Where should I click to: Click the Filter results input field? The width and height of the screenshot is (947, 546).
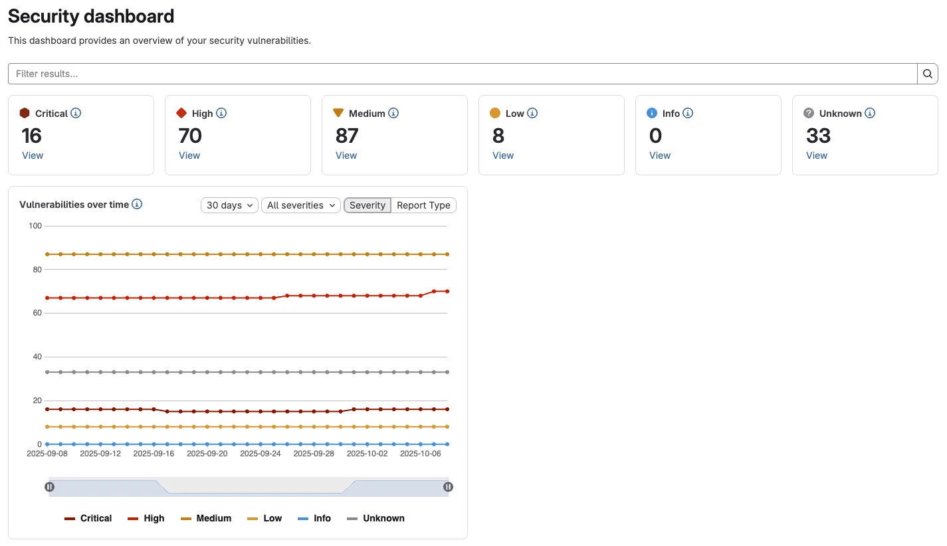[266, 73]
